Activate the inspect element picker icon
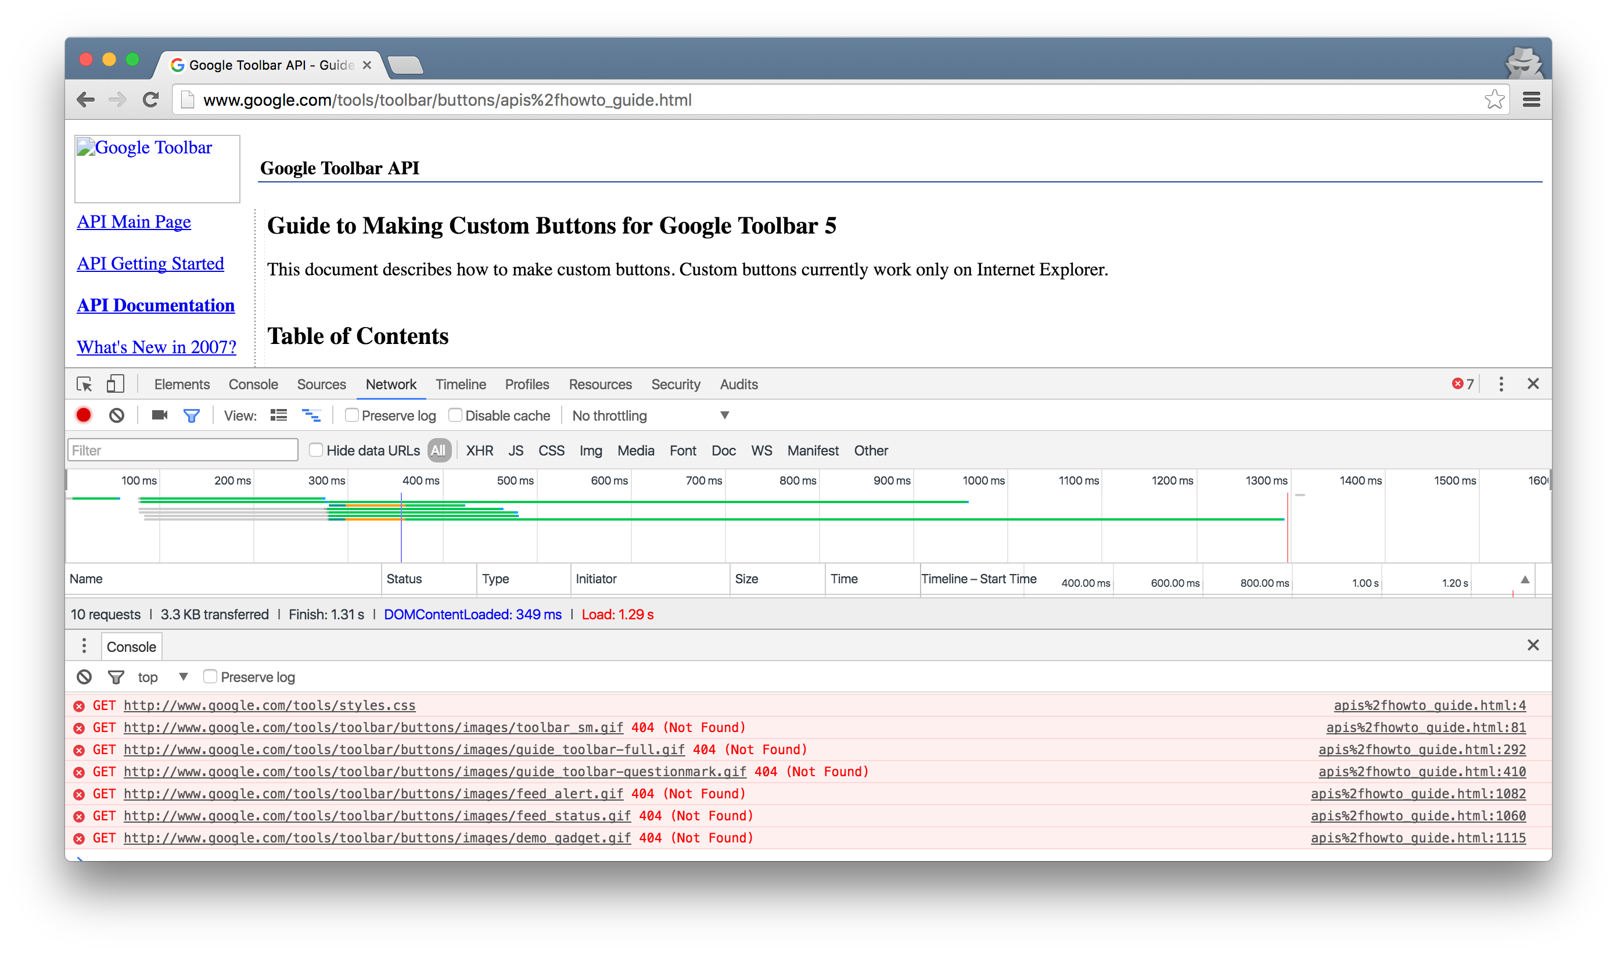1617x954 pixels. [84, 385]
